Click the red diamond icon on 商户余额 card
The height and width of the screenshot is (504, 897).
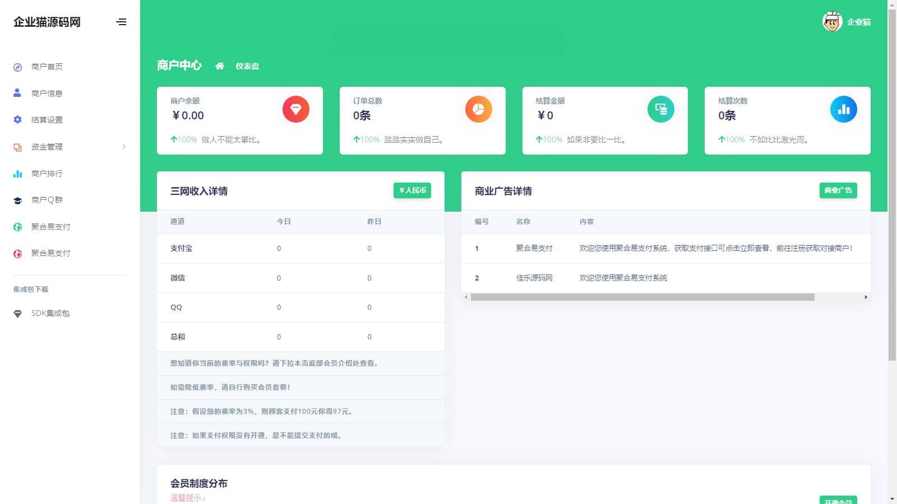(x=296, y=109)
